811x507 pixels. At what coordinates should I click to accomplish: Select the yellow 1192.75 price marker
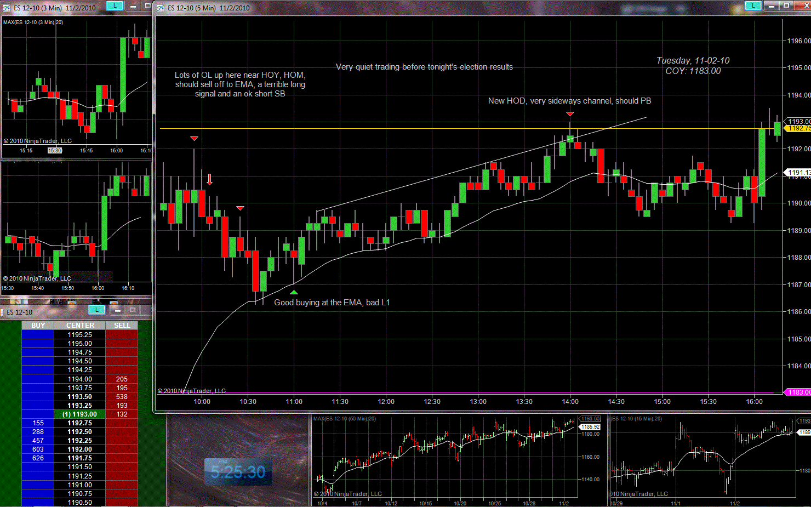pos(798,128)
